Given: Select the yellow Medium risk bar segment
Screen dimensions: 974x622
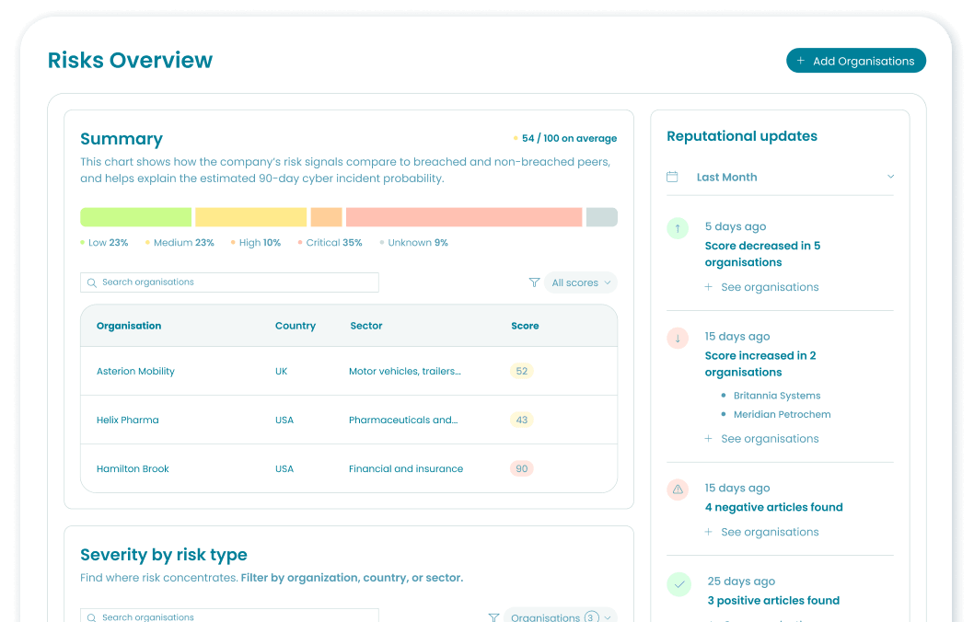Looking at the screenshot, I should [251, 217].
